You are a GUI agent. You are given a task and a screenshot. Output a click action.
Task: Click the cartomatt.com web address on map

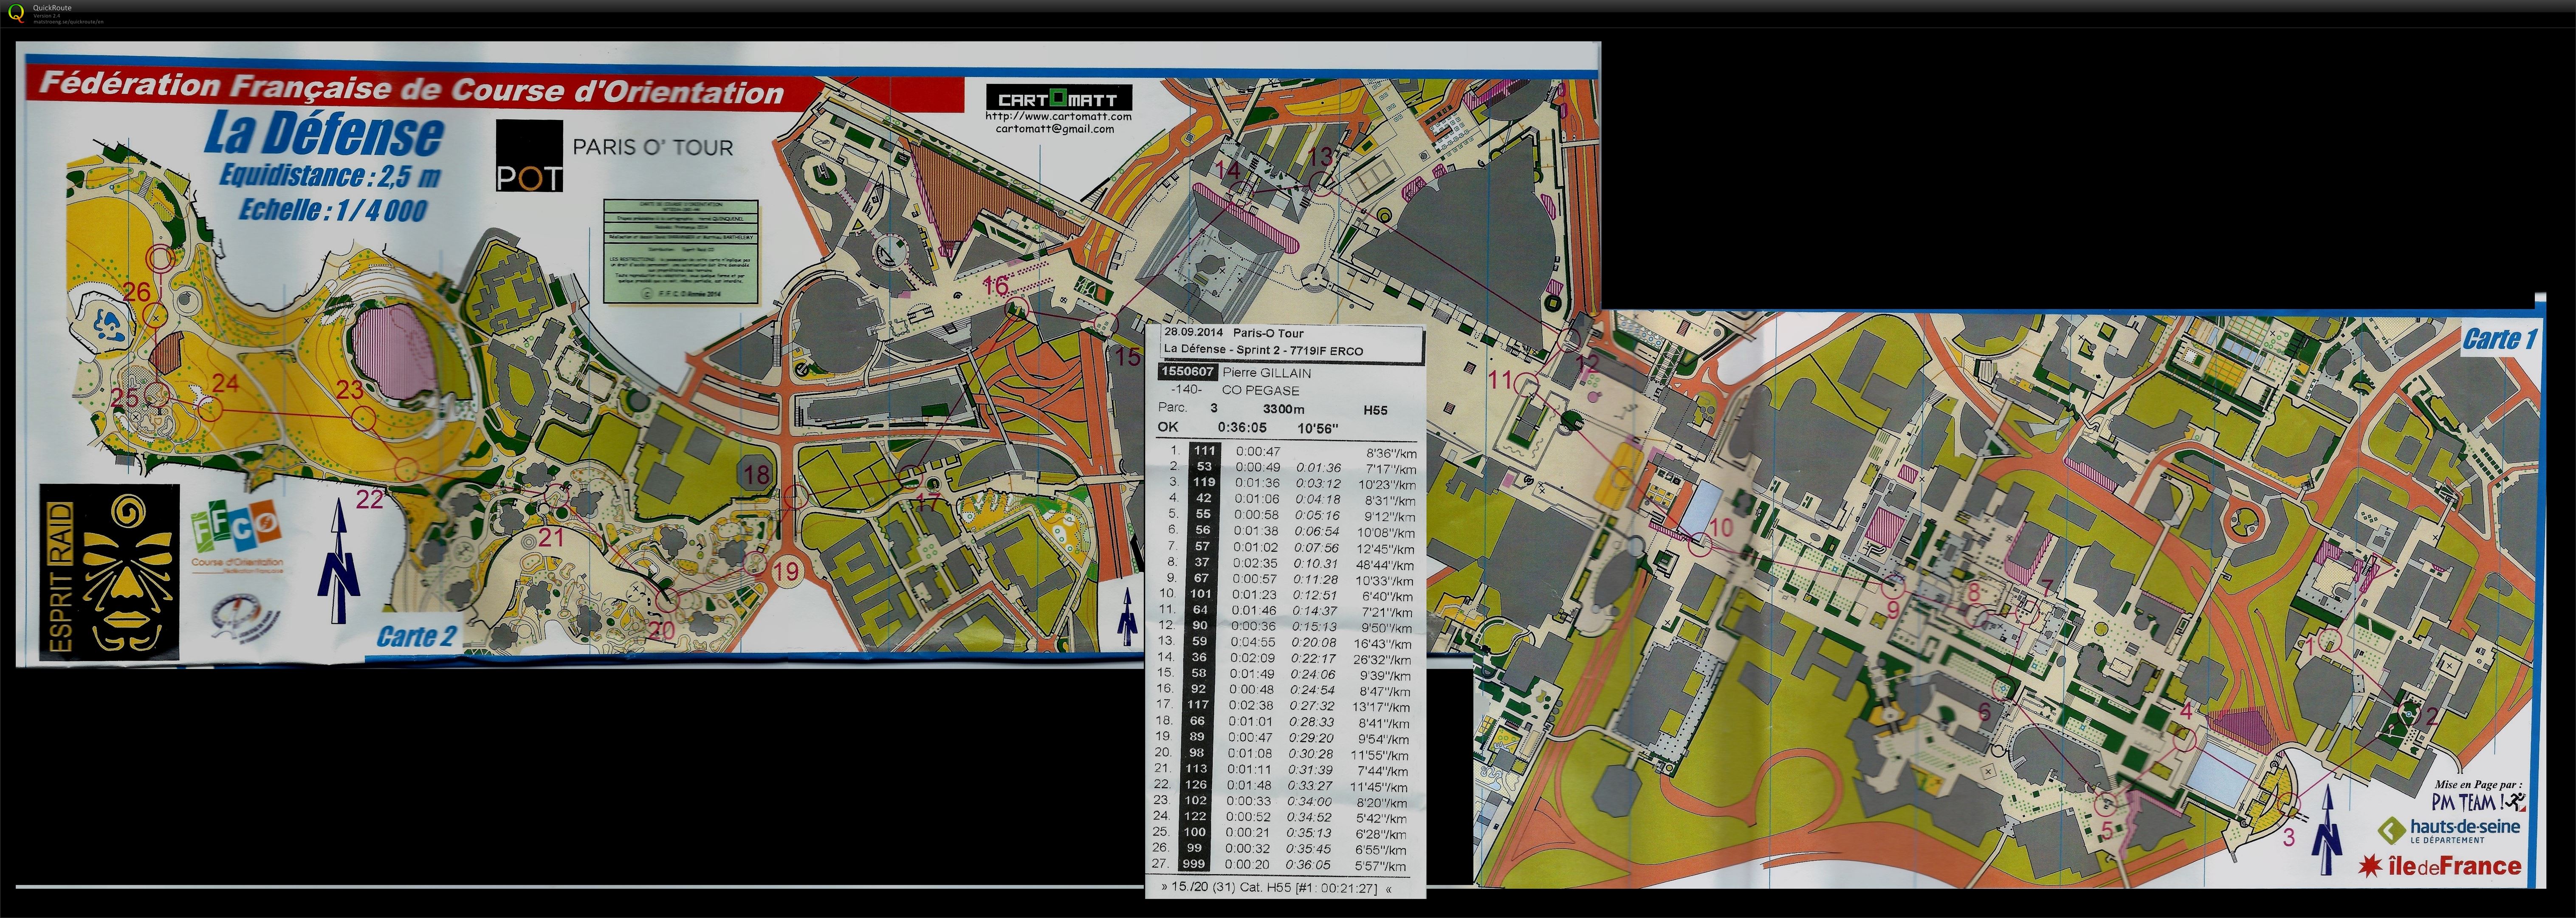click(x=1058, y=116)
